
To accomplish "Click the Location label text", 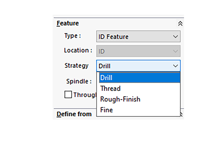I will (78, 50).
